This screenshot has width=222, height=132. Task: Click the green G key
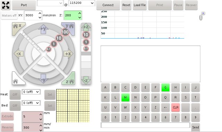coord(165,87)
